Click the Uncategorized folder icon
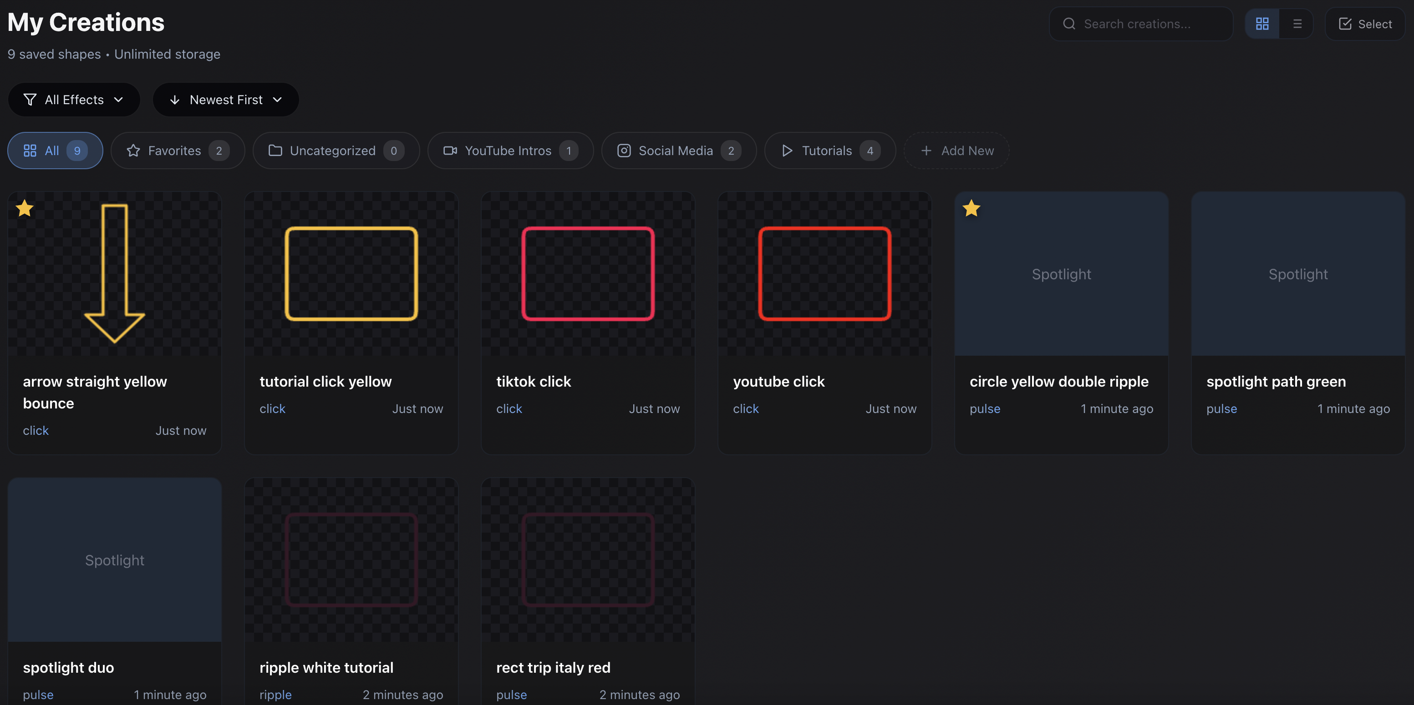This screenshot has width=1414, height=705. pos(275,150)
